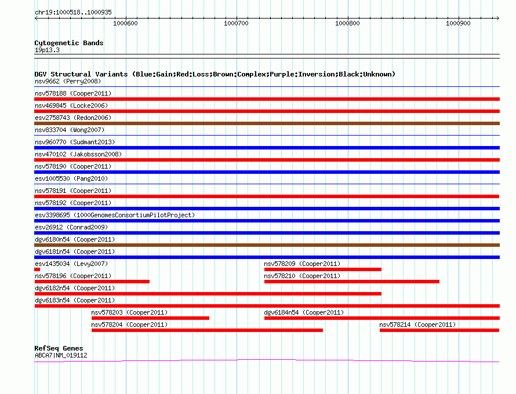Select the nsv578214 (Cooper2011) variant label
Image resolution: width=516 pixels, height=394 pixels.
417,324
